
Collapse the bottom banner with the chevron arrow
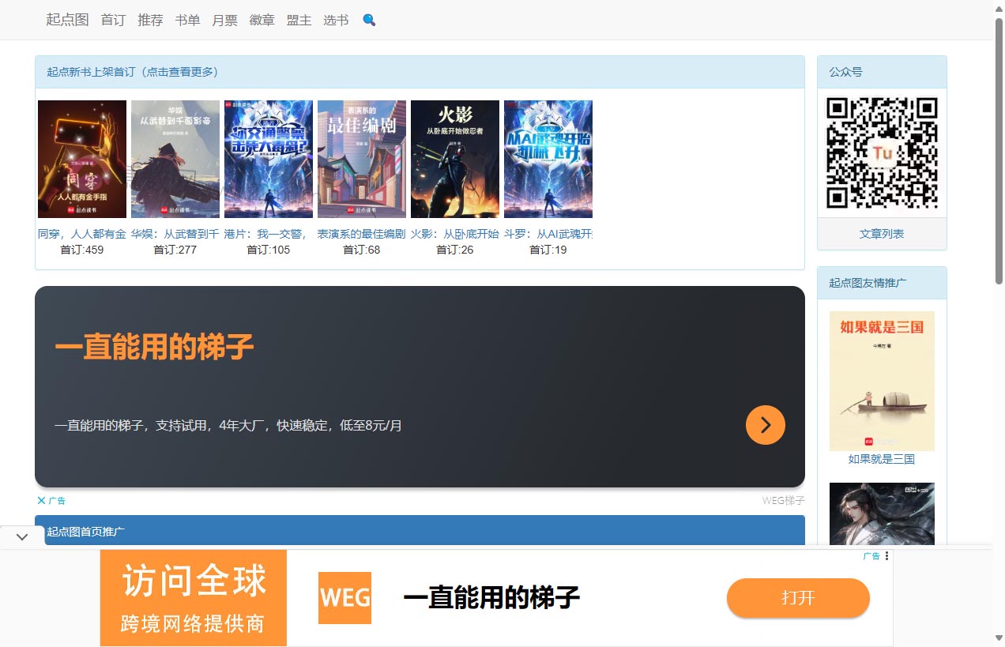pyautogui.click(x=21, y=536)
